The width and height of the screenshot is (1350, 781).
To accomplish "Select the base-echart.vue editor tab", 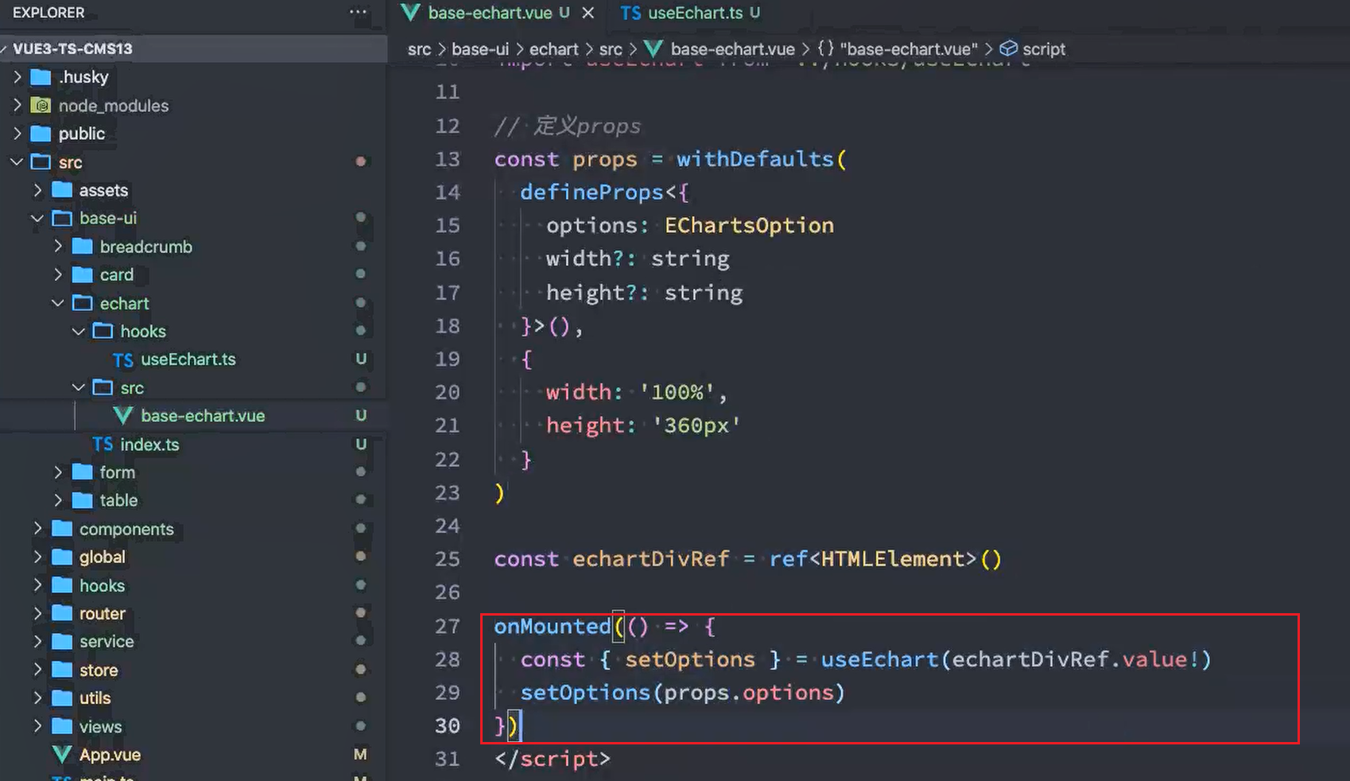I will tap(498, 13).
